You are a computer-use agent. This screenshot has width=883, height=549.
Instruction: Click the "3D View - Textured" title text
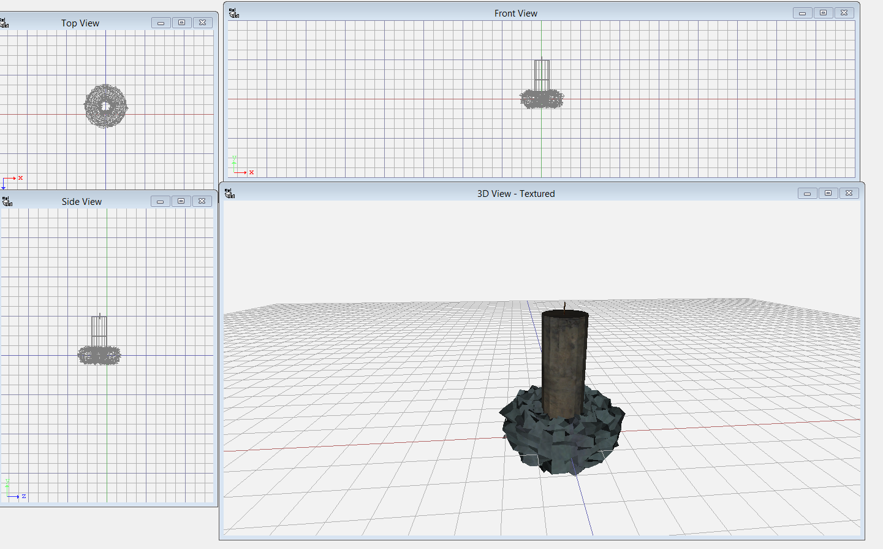[516, 194]
